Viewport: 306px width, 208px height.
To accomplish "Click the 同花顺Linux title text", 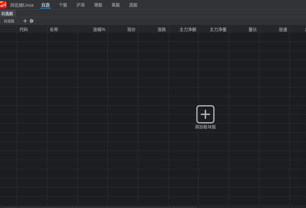I will coord(22,5).
